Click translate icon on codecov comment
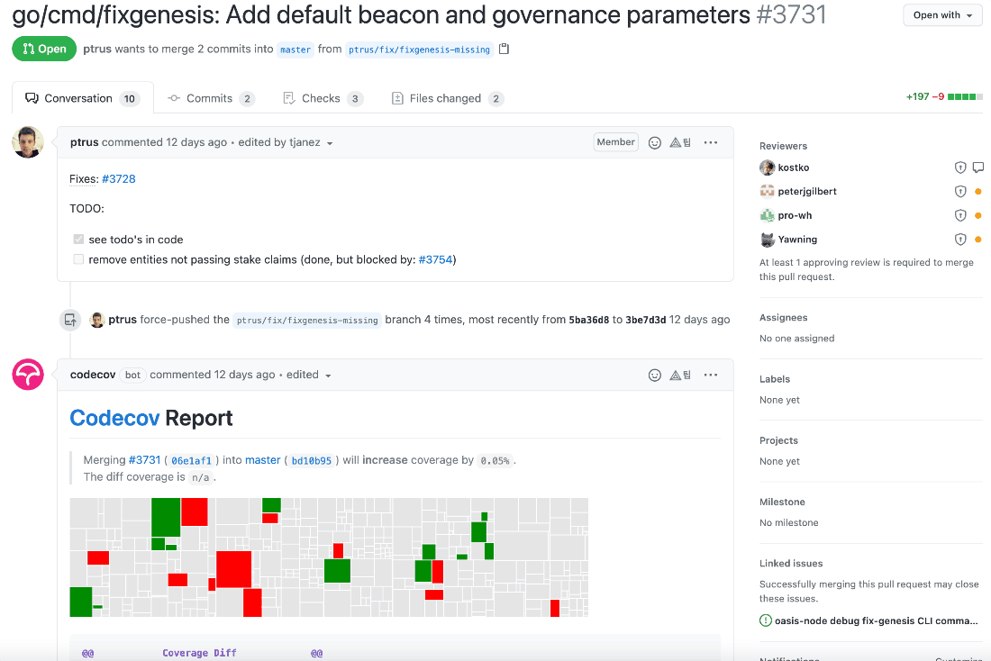This screenshot has width=991, height=661. (680, 376)
